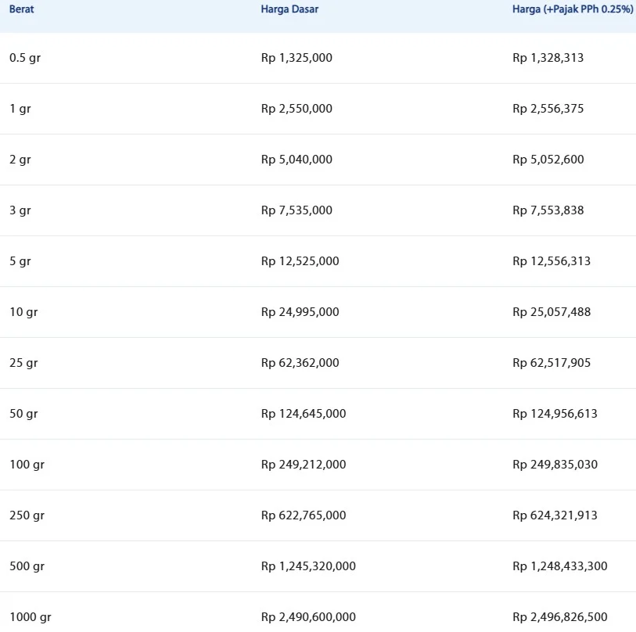The width and height of the screenshot is (636, 632).
Task: Select taxed price Rp 2,556,375
Action: click(548, 109)
